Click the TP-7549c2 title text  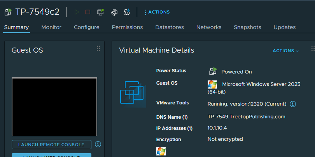click(37, 12)
